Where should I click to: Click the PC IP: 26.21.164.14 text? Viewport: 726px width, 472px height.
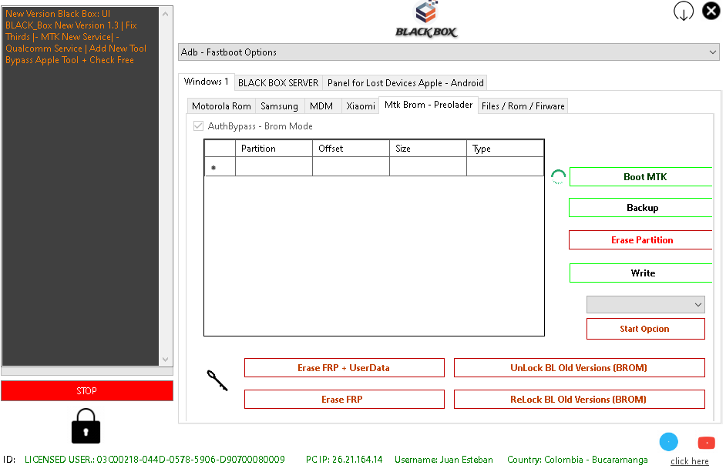click(x=344, y=460)
